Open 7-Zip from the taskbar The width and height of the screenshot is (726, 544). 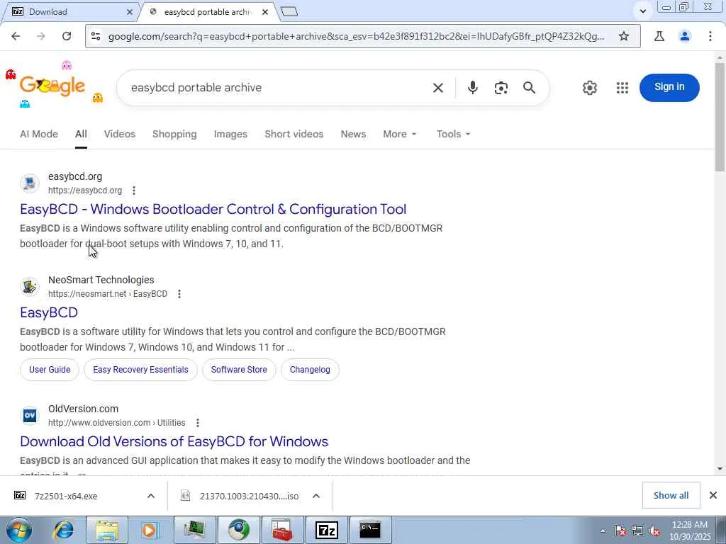click(x=326, y=530)
